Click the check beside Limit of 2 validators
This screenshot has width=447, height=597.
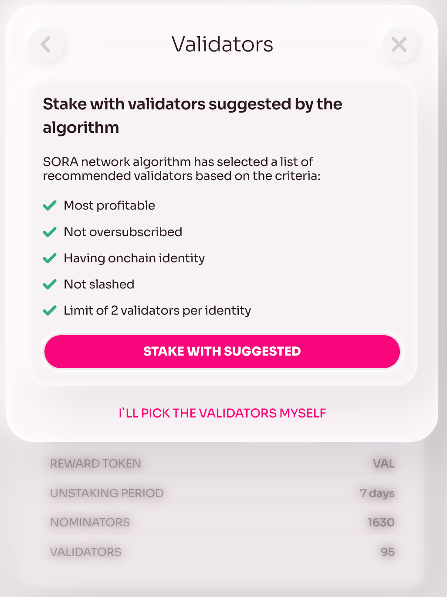click(x=50, y=310)
